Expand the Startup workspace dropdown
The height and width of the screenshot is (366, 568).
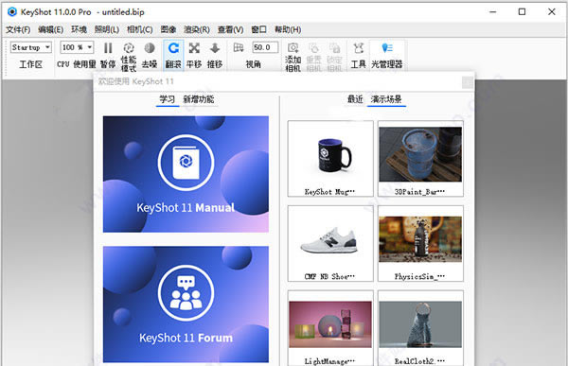(x=31, y=47)
